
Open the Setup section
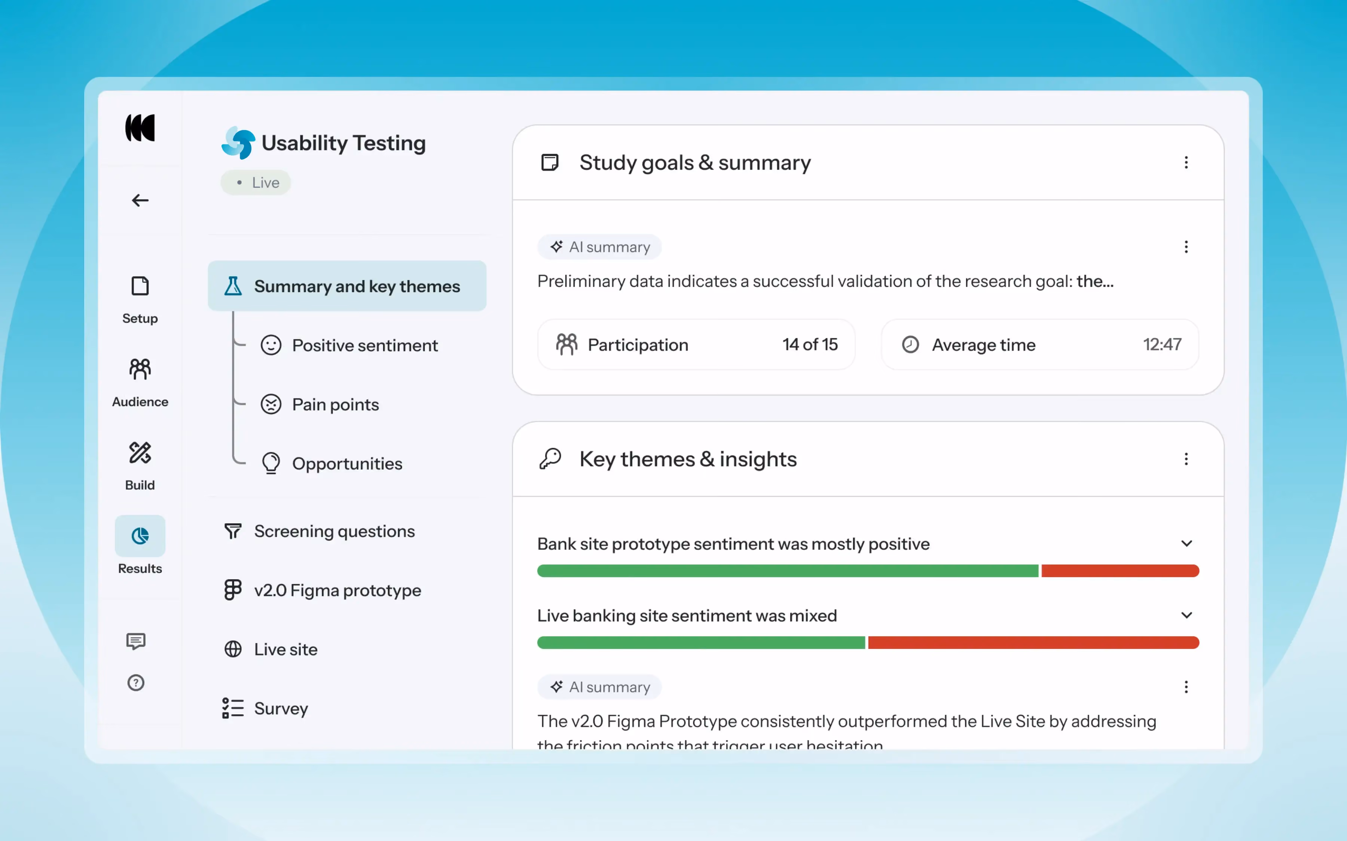pyautogui.click(x=140, y=301)
